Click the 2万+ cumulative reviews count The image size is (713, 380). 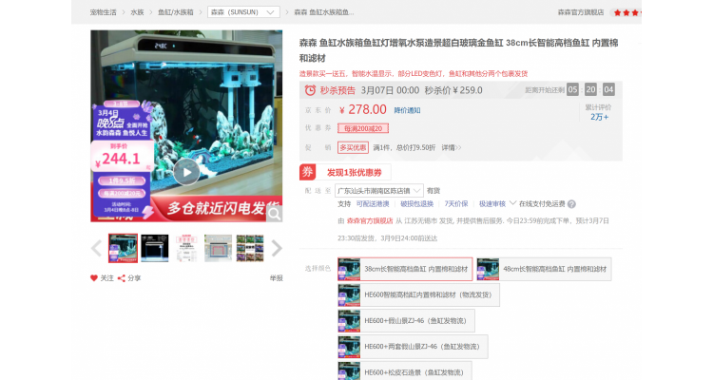click(599, 117)
